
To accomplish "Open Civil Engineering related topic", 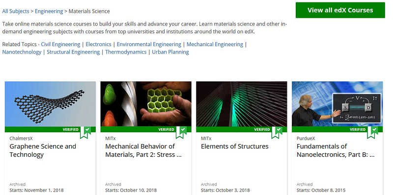I will pos(60,44).
